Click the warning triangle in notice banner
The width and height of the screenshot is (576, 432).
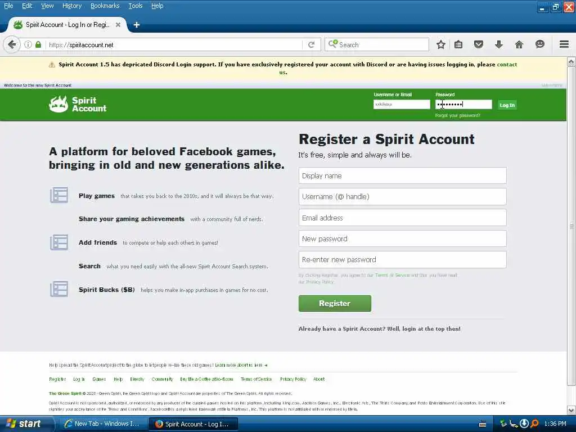click(x=52, y=65)
